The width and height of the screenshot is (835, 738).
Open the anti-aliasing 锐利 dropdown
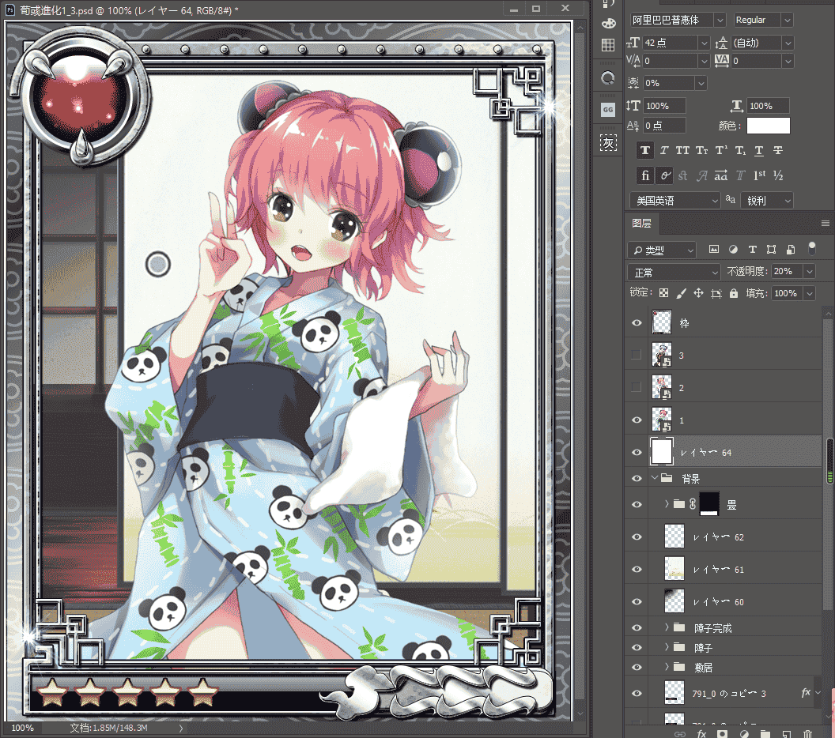[x=767, y=201]
